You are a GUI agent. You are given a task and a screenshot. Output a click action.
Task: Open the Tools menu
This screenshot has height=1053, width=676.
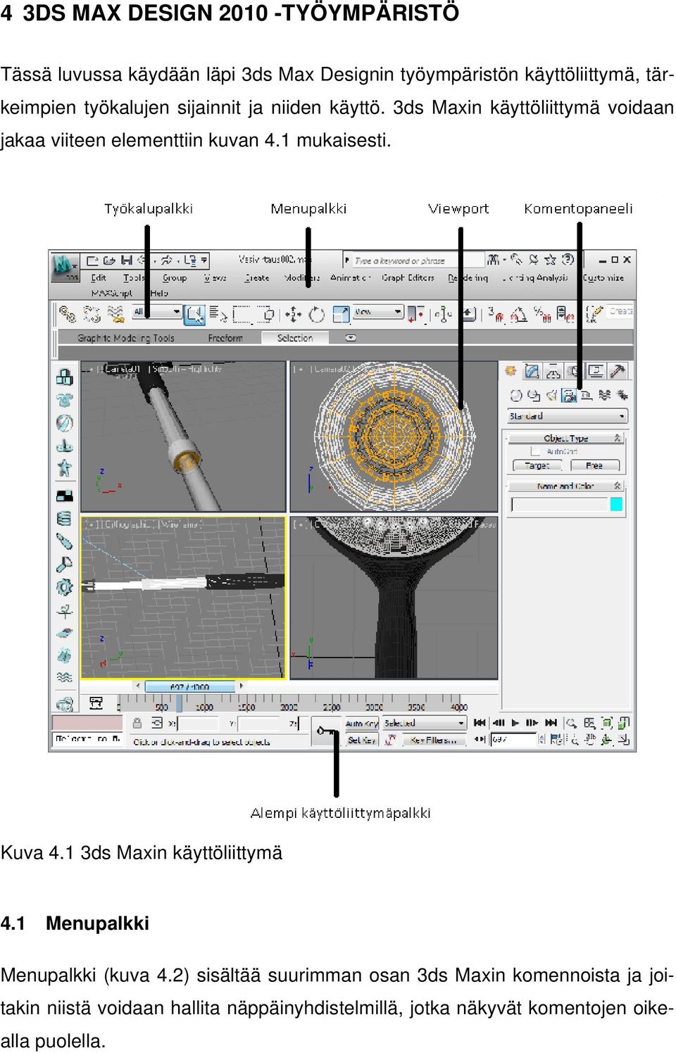tap(133, 278)
